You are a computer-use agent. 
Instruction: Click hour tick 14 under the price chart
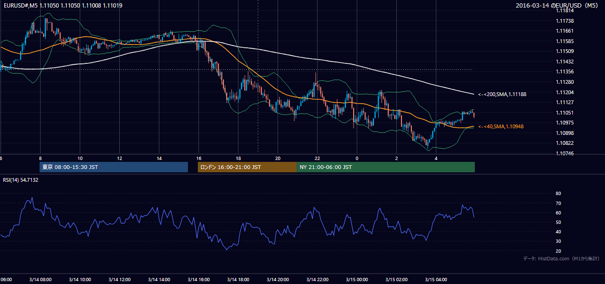pos(159,158)
